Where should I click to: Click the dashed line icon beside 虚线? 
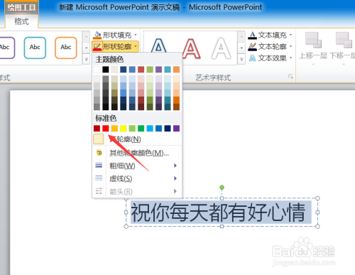(x=99, y=178)
